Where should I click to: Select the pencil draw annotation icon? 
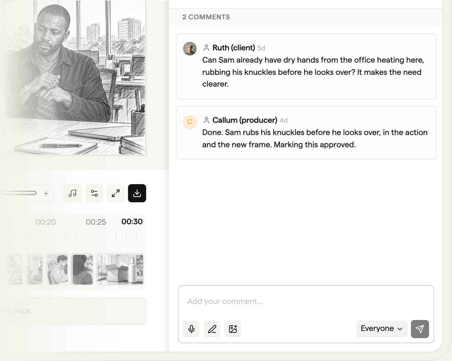(212, 329)
